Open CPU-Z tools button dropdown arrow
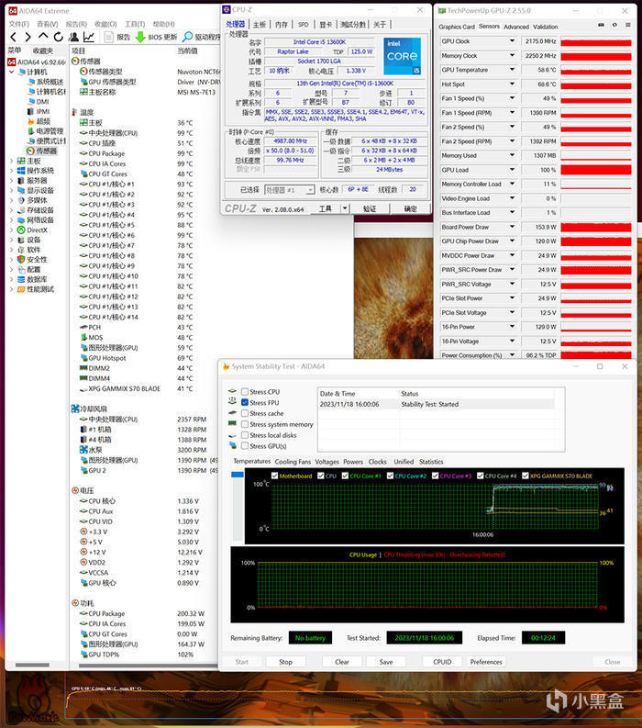The width and height of the screenshot is (642, 728). [x=345, y=208]
